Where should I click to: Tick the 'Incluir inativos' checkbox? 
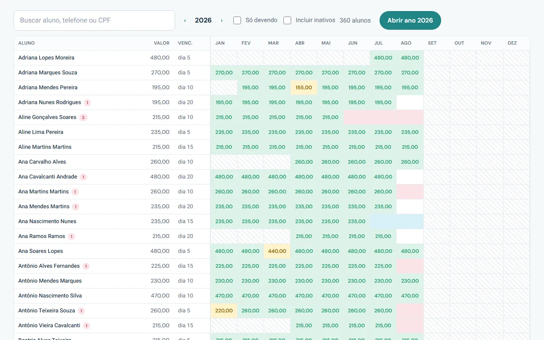point(287,20)
